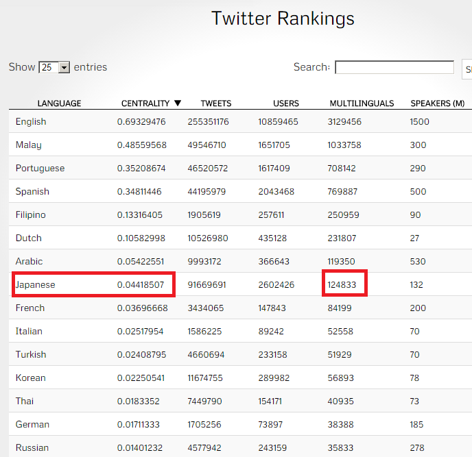Click the Search input field
This screenshot has width=472, height=457.
[x=394, y=67]
